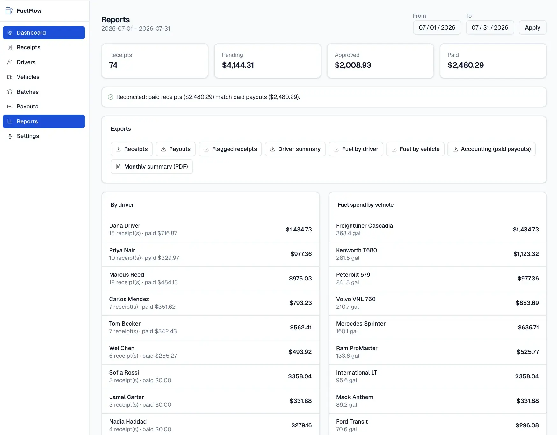The image size is (557, 435).
Task: Click the Ram ProMaster row
Action: tap(438, 352)
